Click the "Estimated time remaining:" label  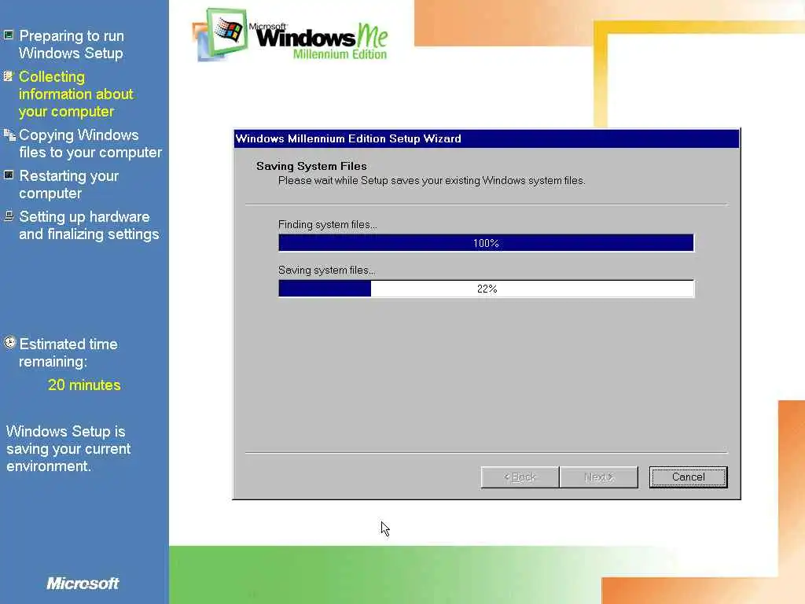pos(68,353)
